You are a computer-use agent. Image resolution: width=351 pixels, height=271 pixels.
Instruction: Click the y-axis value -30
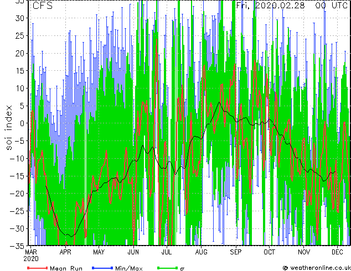pyautogui.click(x=17, y=228)
